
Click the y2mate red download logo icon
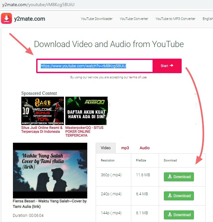coord(6,18)
